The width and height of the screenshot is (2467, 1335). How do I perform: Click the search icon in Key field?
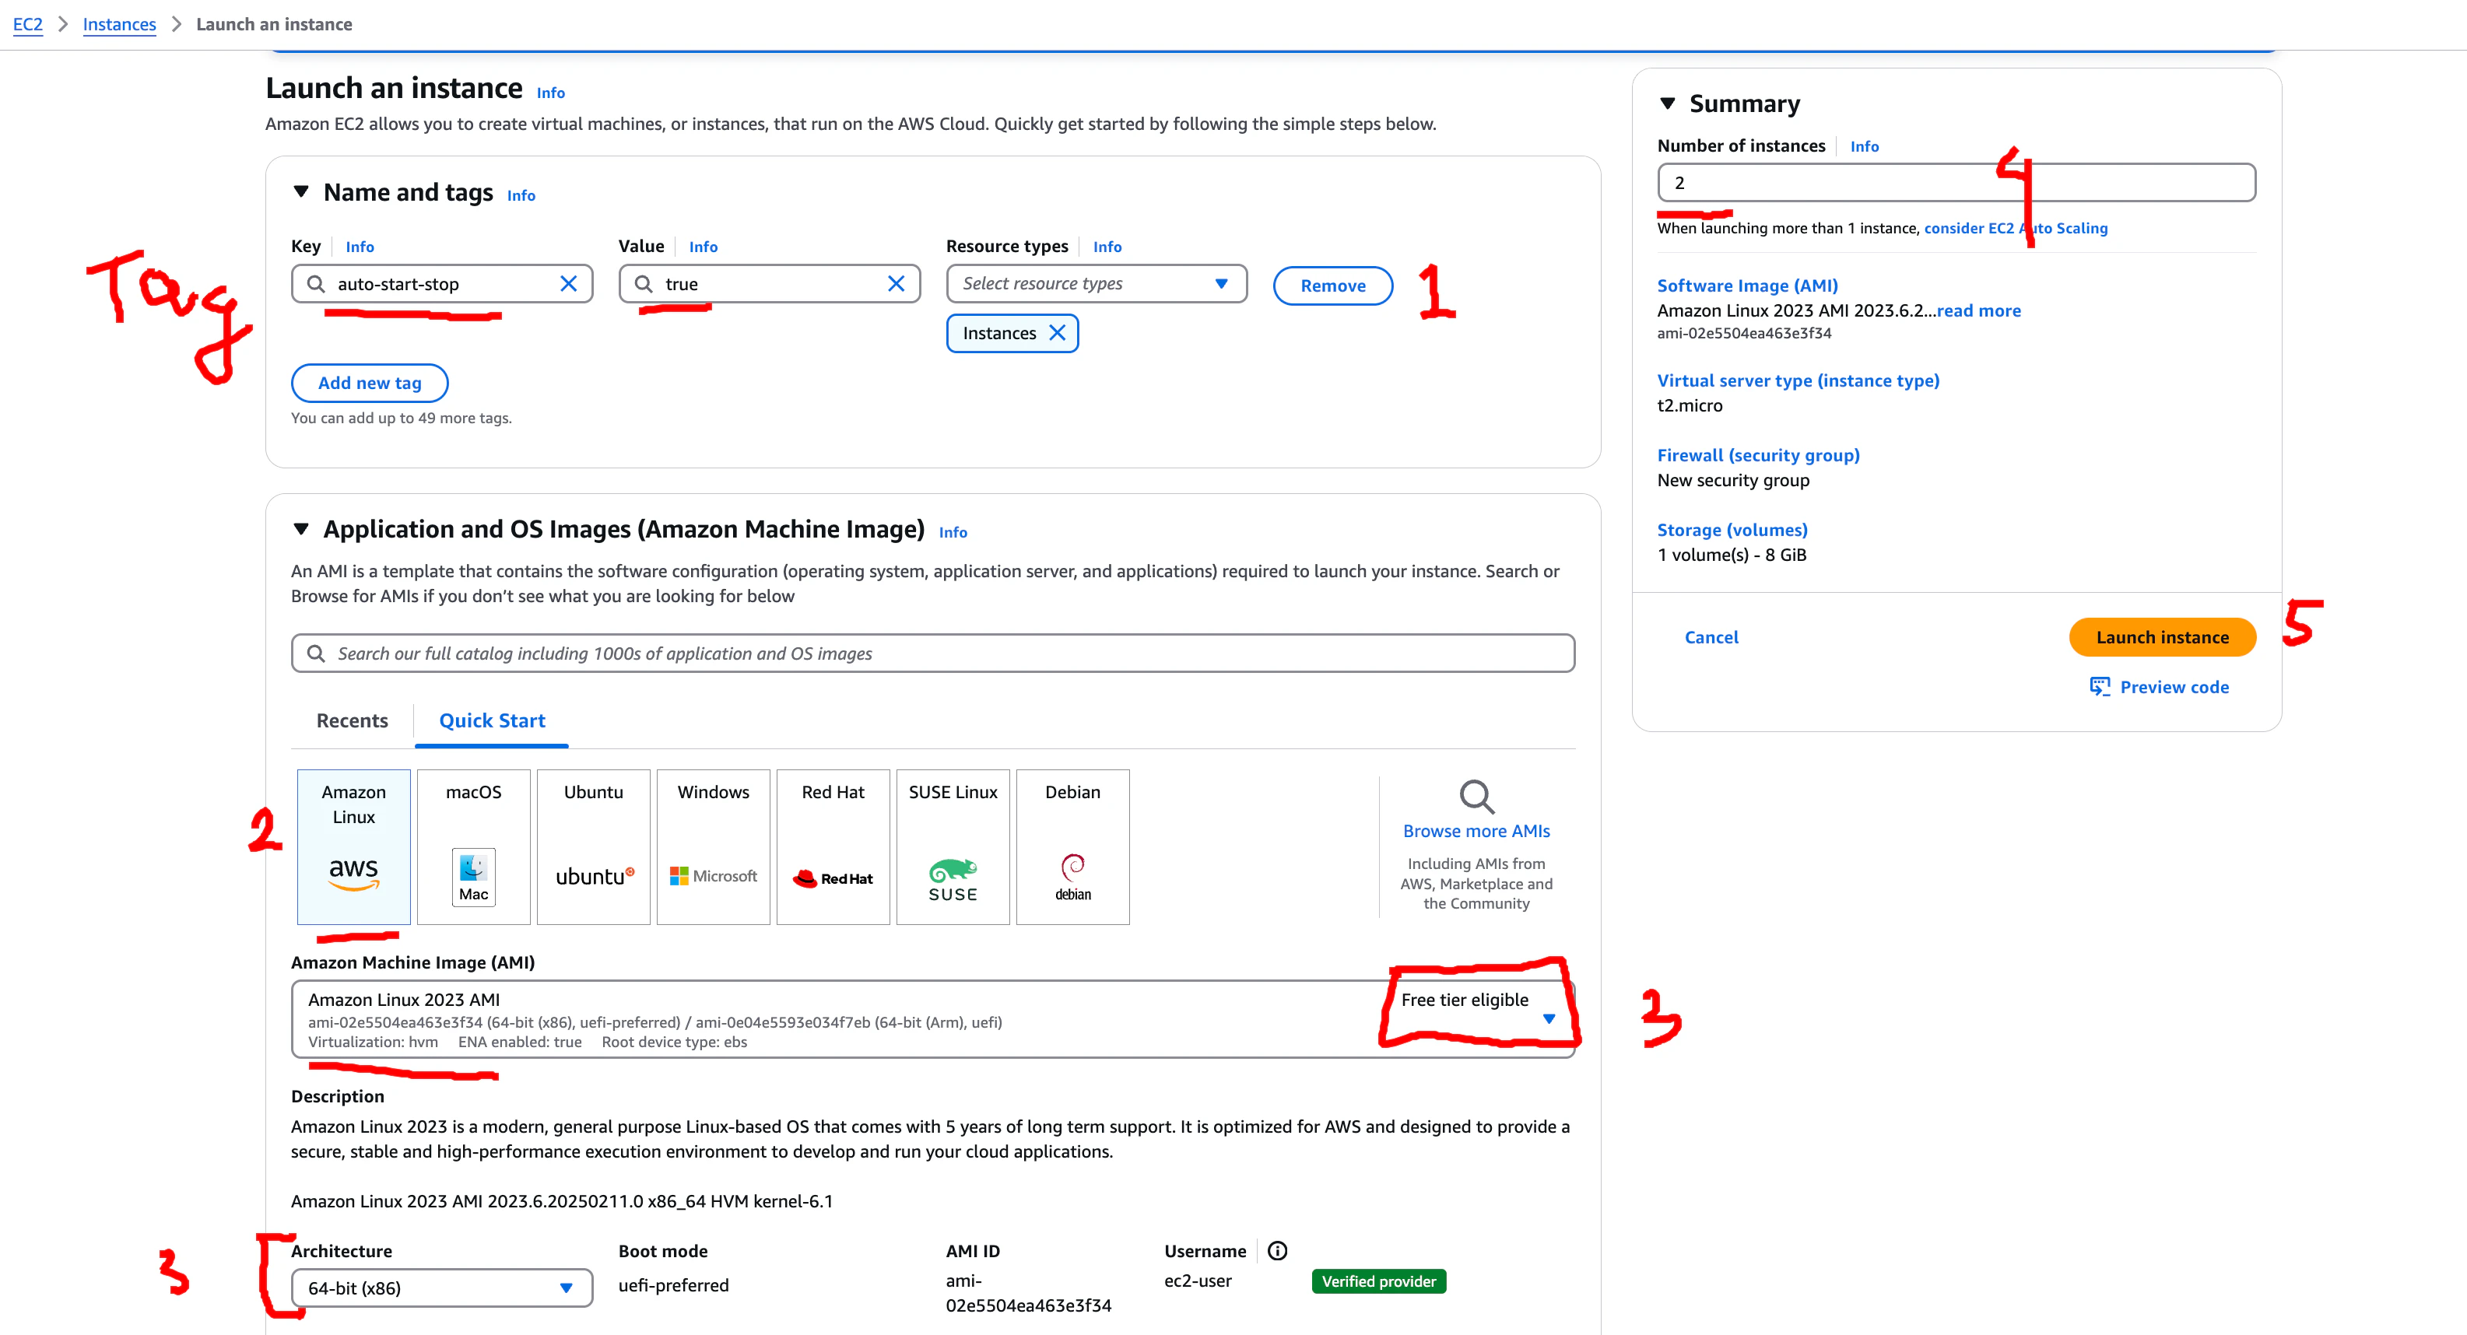(x=316, y=283)
